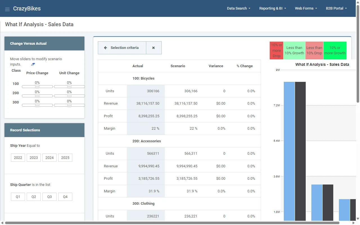Screen dimensions: 360x225
Task: Click the Selection criteria back button
Action: tap(122, 48)
